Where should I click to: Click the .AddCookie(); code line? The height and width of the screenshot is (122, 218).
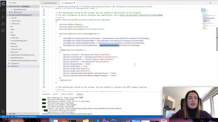tap(65, 80)
